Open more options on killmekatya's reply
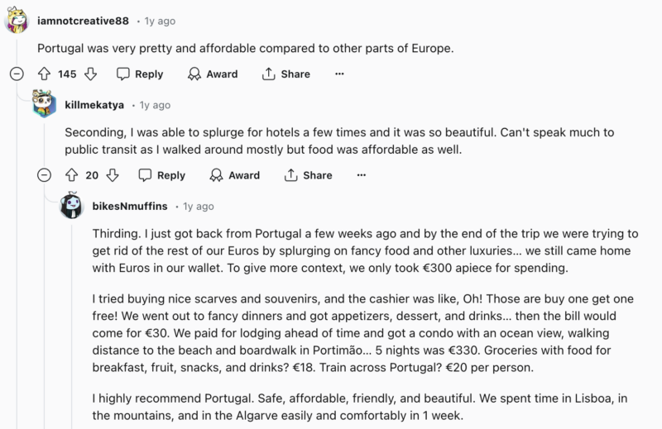This screenshot has height=429, width=662. (x=361, y=175)
